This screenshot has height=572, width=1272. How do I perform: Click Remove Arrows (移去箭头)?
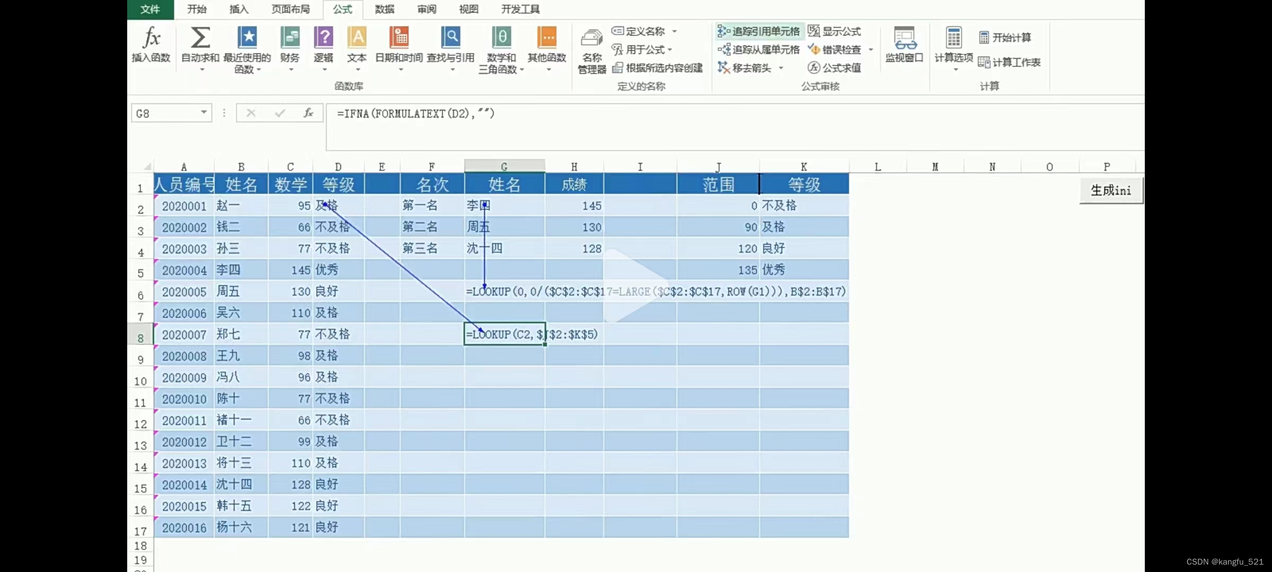(x=745, y=68)
